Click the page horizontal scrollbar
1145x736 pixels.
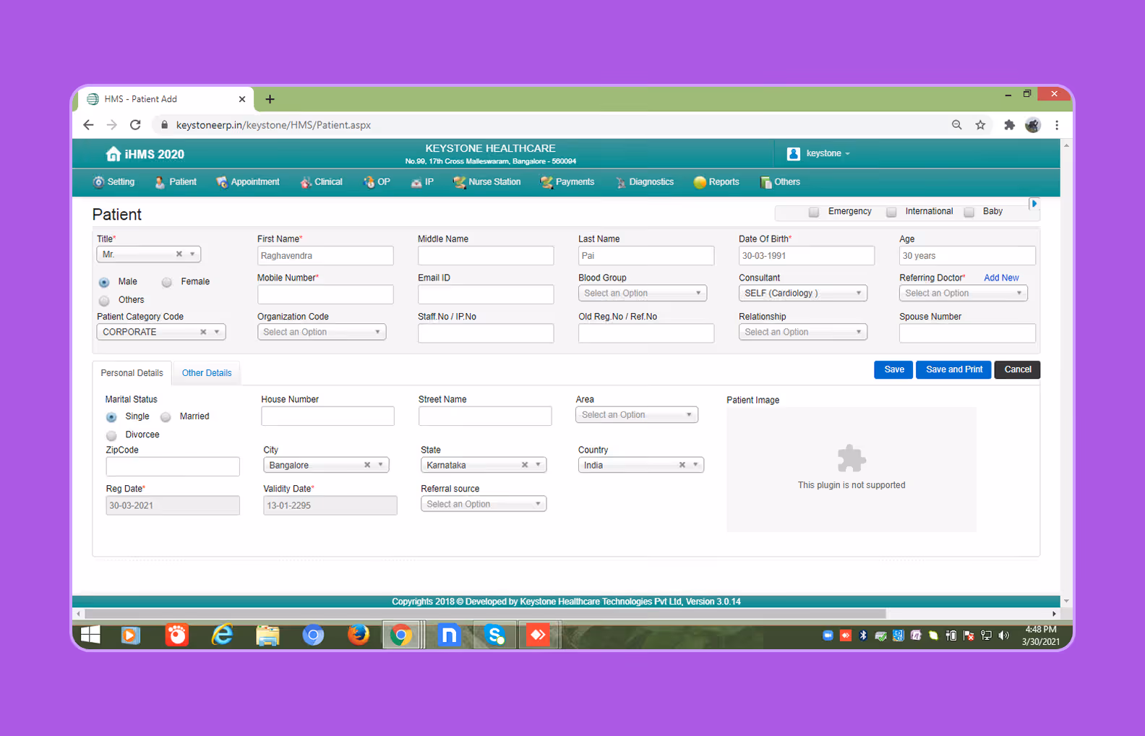pos(486,614)
